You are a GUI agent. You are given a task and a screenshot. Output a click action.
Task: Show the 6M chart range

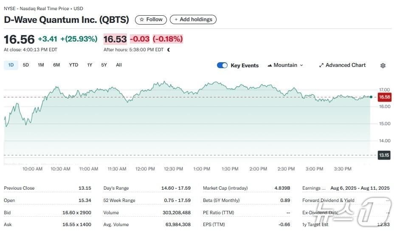tap(56, 65)
